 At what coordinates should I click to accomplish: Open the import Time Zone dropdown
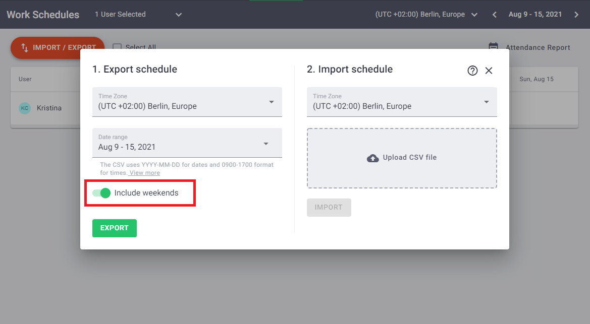pyautogui.click(x=486, y=102)
